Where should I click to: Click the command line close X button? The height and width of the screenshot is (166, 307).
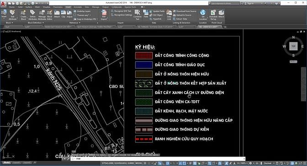64,159
